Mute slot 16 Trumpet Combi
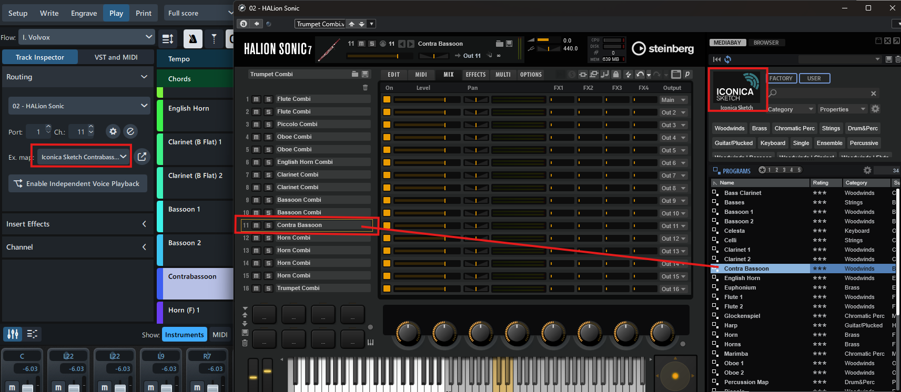This screenshot has height=392, width=901. coord(256,288)
